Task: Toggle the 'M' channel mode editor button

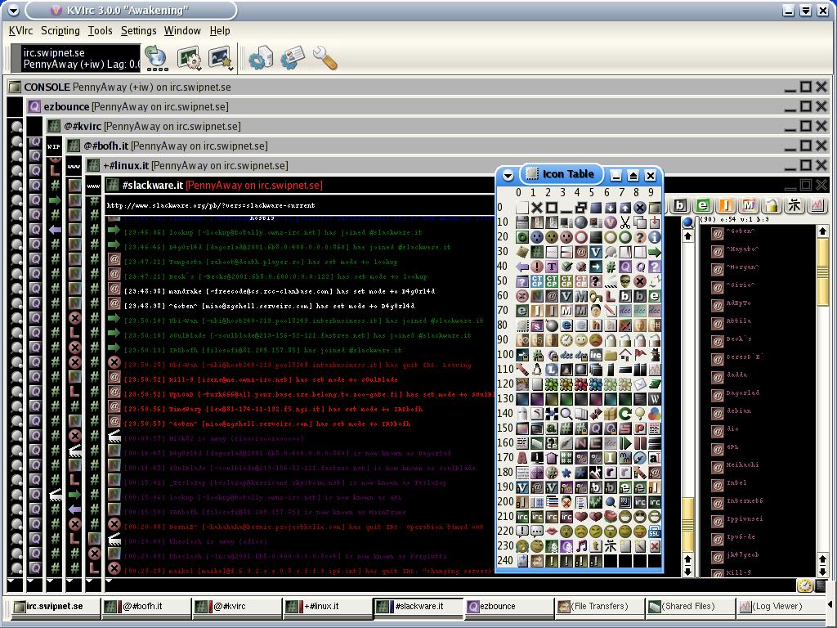Action: point(749,205)
